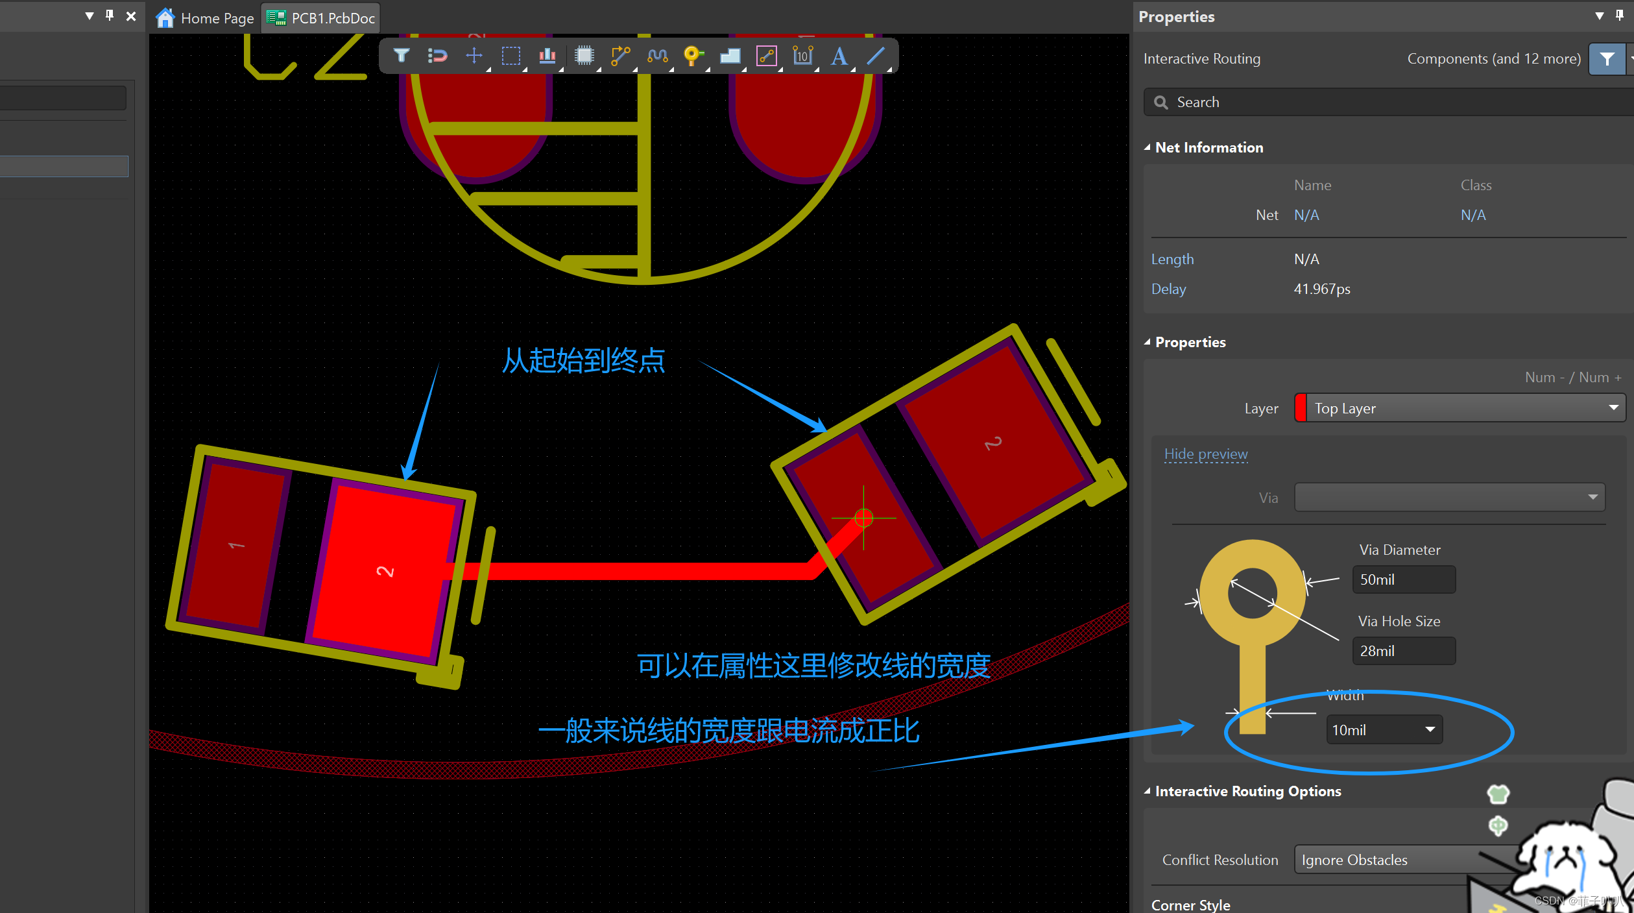Open the Layer dropdown showing Top Layer
The width and height of the screenshot is (1634, 913).
(1460, 408)
